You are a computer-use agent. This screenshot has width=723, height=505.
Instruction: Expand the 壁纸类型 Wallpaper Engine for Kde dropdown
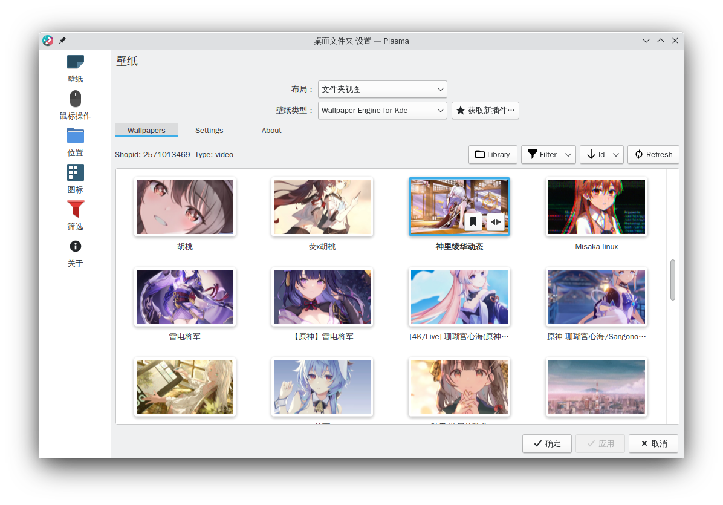(382, 111)
